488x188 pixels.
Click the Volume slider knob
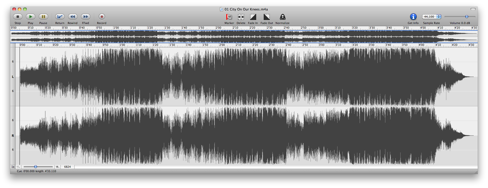[467, 17]
